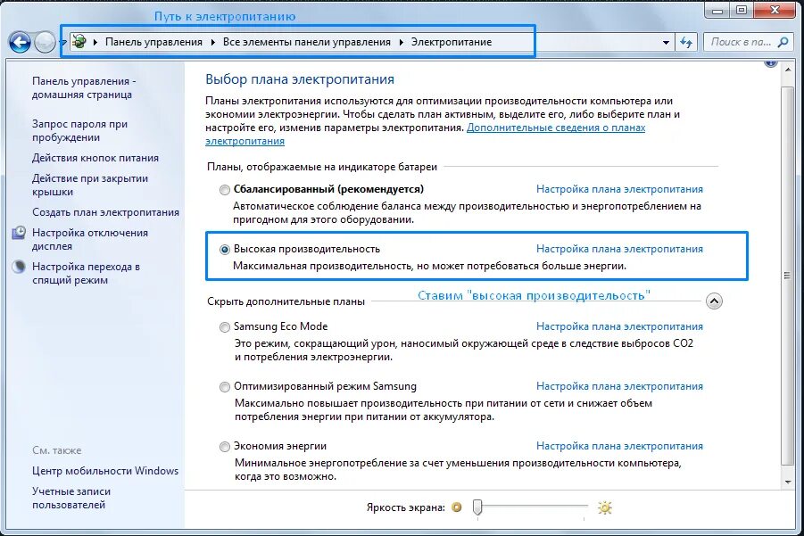804x536 pixels.
Task: Open the address bar history dropdown arrow
Action: pyautogui.click(x=666, y=43)
